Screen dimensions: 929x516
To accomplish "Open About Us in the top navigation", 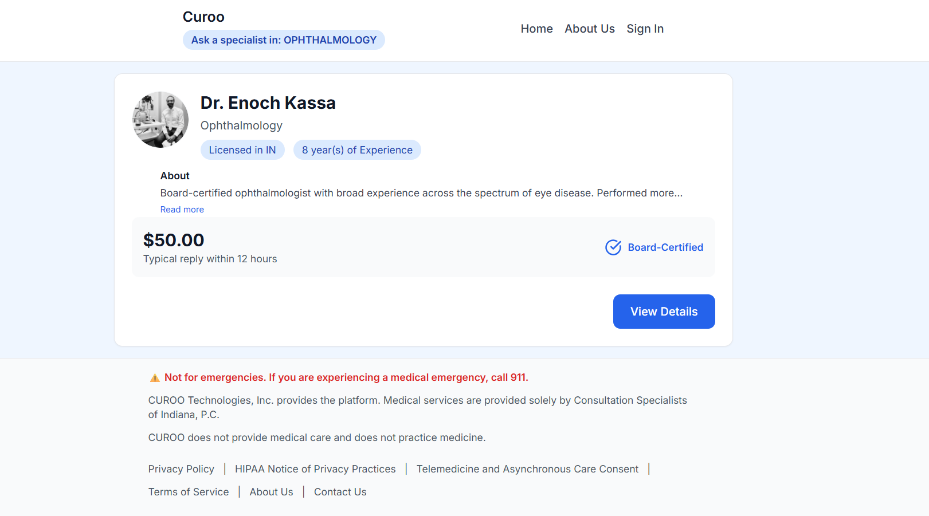I will pyautogui.click(x=589, y=29).
